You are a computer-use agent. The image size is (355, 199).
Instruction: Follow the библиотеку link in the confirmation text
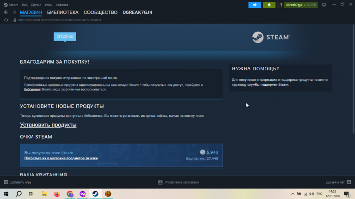coord(32,89)
